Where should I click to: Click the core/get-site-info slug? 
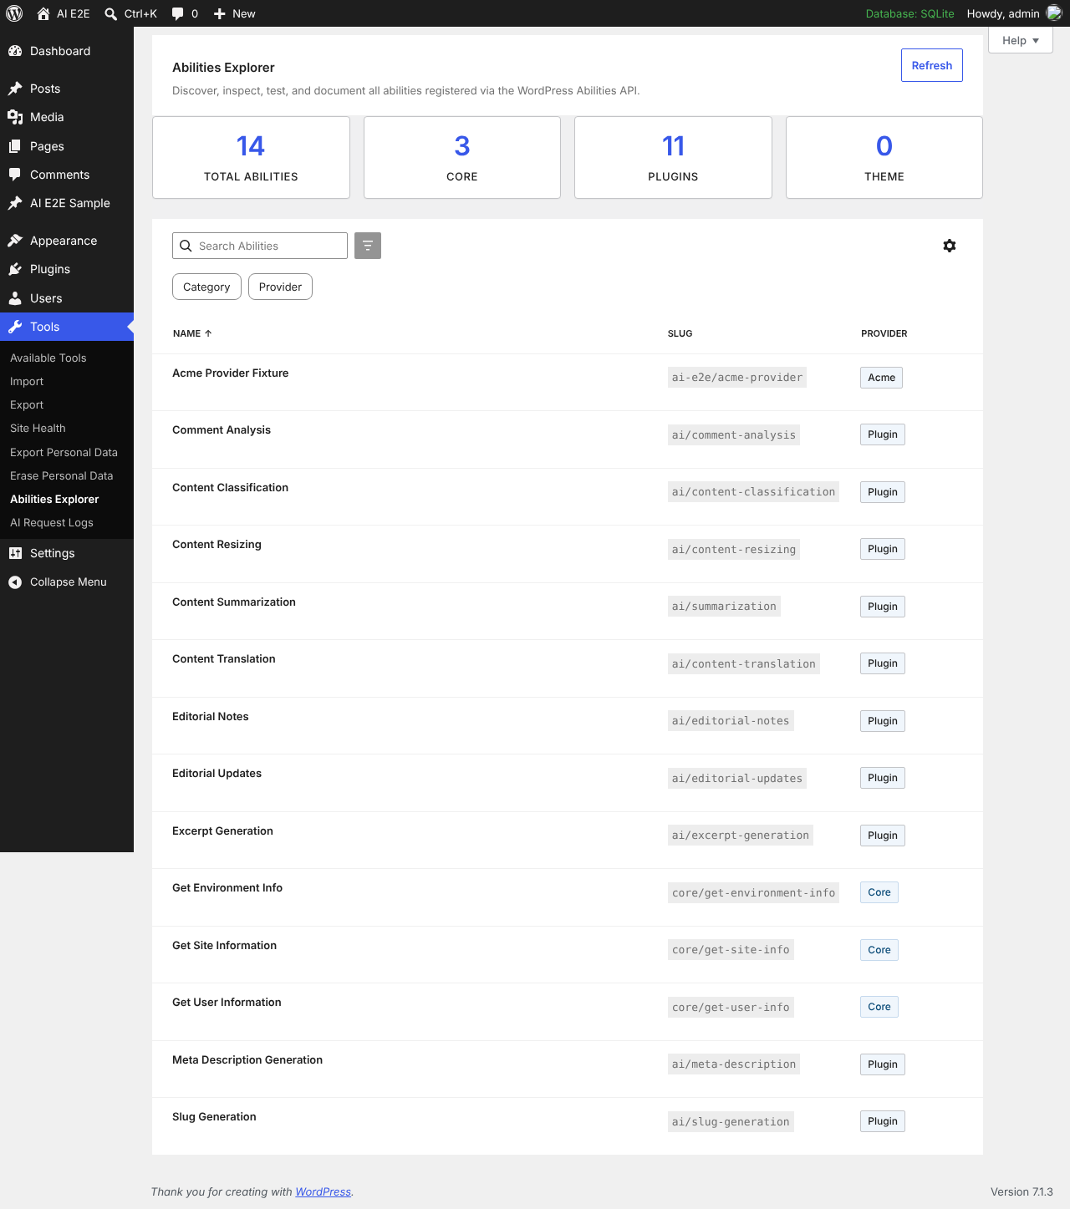[731, 950]
